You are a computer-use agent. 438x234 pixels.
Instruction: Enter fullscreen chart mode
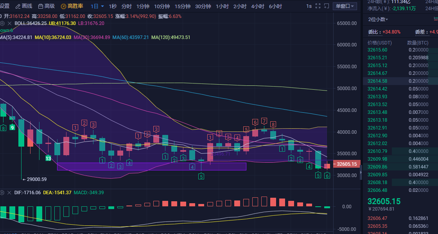tap(318, 6)
